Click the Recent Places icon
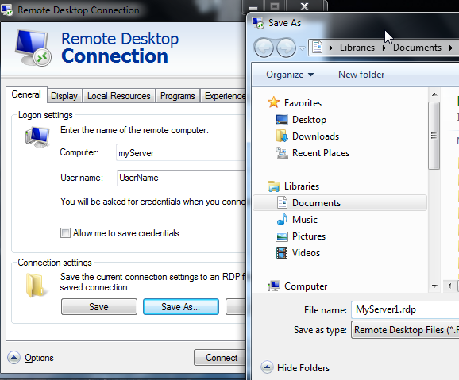This screenshot has height=380, width=459. (x=282, y=152)
